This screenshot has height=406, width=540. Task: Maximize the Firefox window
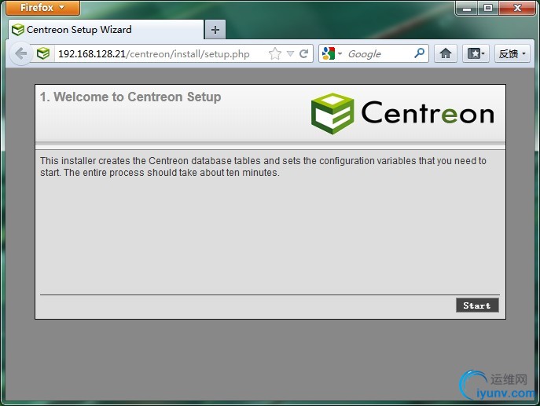488,8
